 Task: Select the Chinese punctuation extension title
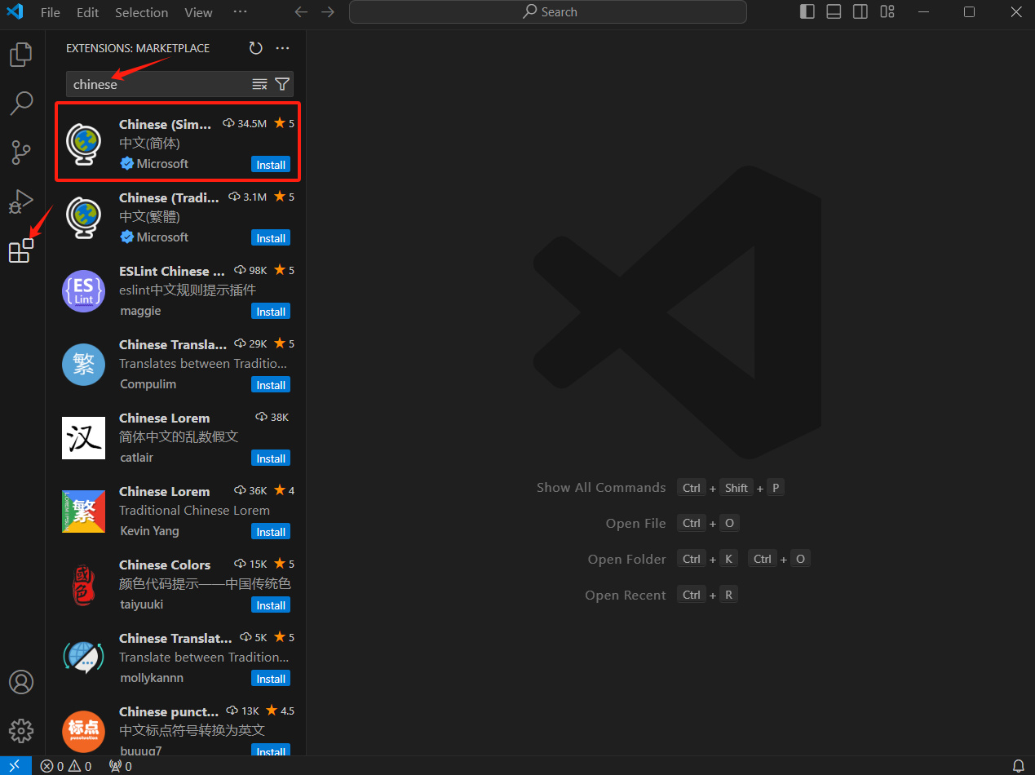tap(169, 711)
